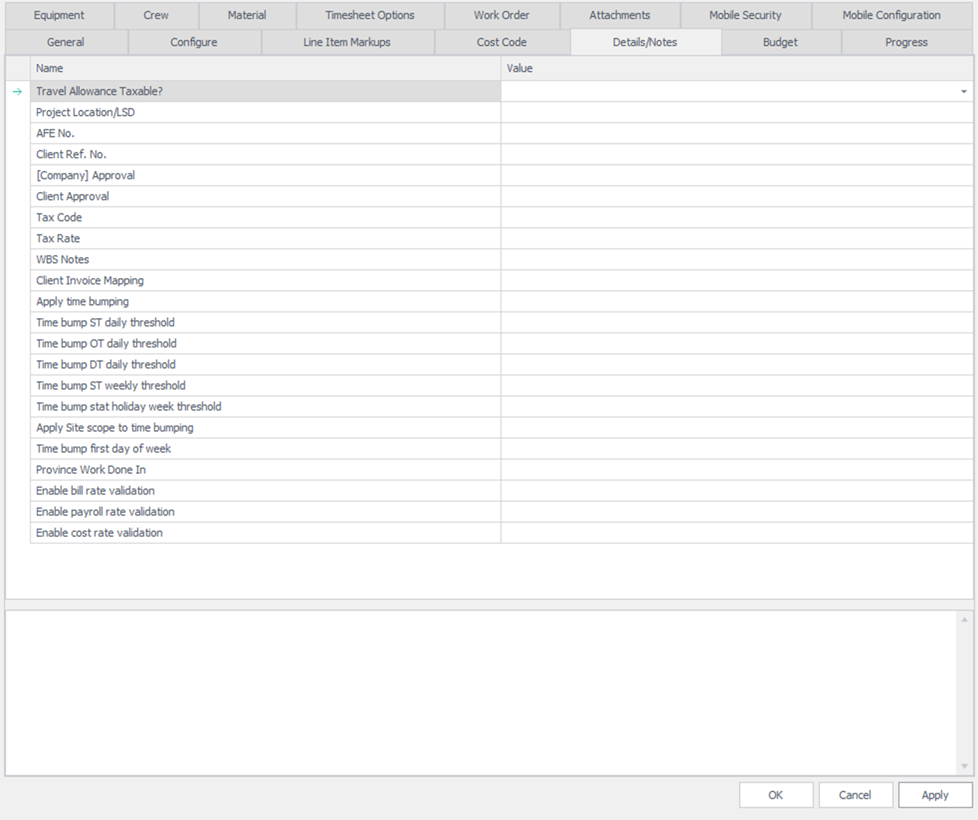
Task: Click the Cancel button
Action: click(x=855, y=795)
